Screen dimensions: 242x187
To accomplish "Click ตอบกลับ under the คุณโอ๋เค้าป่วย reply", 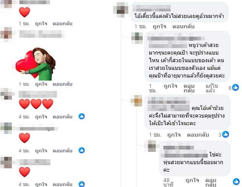I will pos(198,135).
